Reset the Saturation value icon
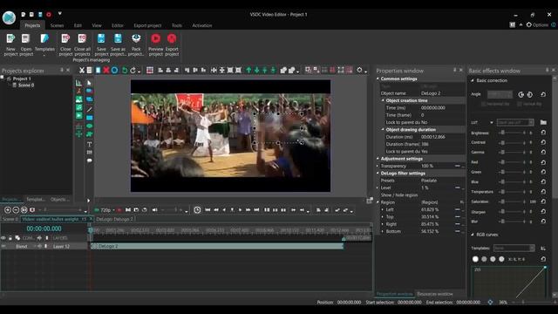 tap(543, 201)
